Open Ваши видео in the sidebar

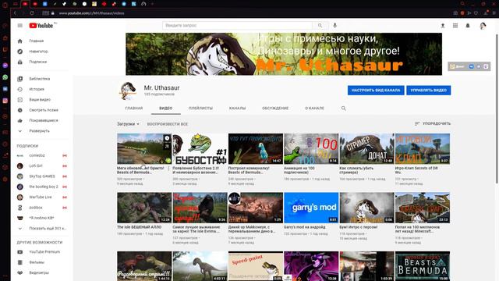point(40,100)
